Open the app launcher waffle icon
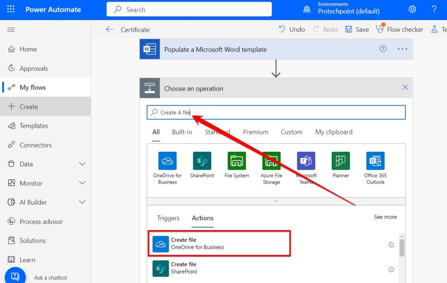The width and height of the screenshot is (447, 283). tap(10, 9)
